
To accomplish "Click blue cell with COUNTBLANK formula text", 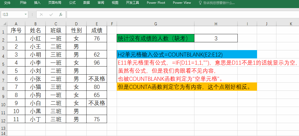I will (187, 55).
